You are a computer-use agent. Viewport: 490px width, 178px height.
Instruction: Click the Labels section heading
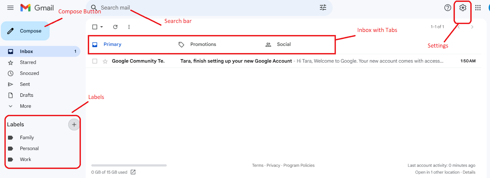click(16, 125)
